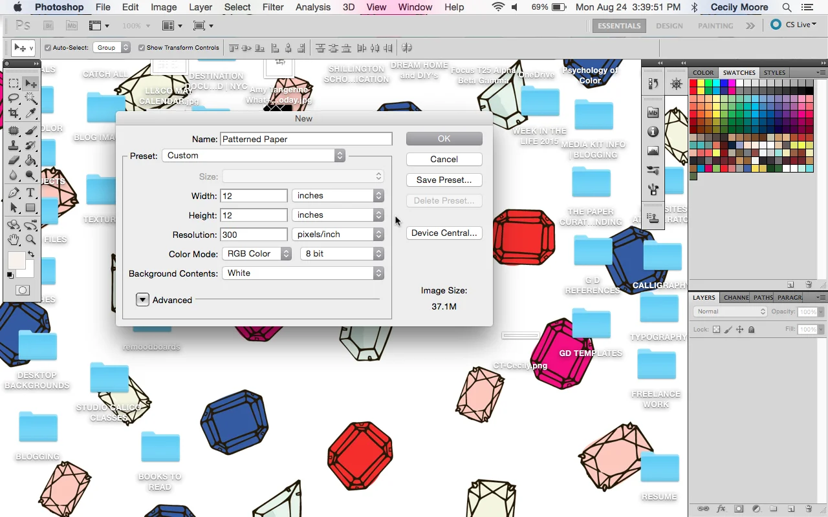This screenshot has width=828, height=517.
Task: Toggle lock transparent pixels
Action: [x=716, y=330]
